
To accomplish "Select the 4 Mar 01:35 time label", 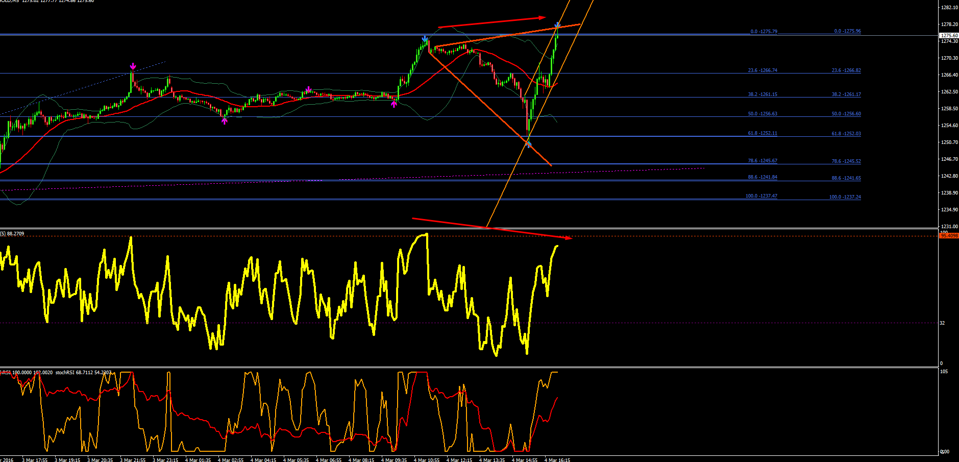I will click(x=198, y=460).
